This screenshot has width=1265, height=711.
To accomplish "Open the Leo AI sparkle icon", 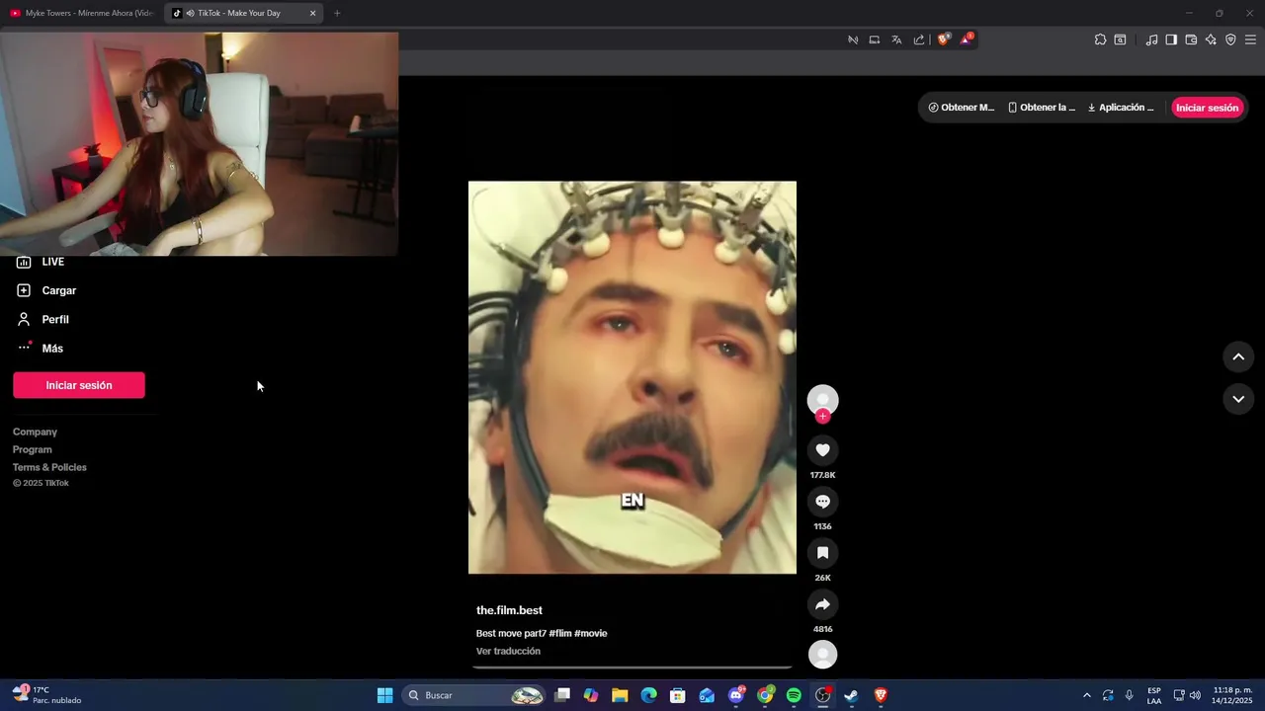I will [1211, 39].
